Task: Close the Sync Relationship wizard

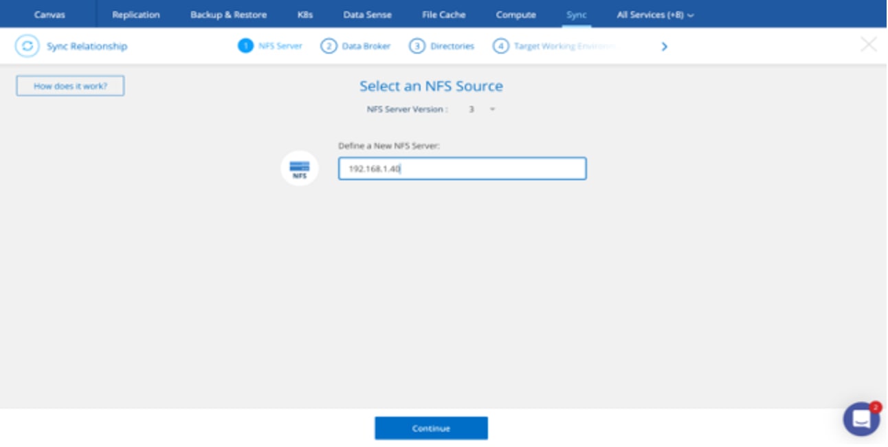Action: tap(868, 45)
